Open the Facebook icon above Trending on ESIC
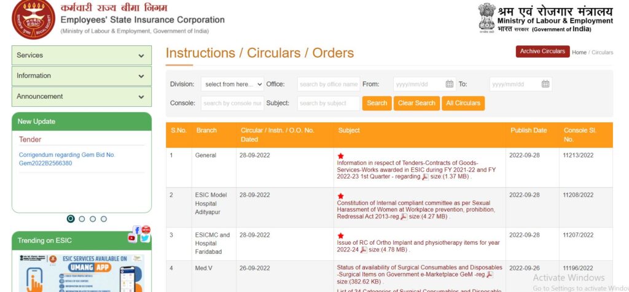Image resolution: width=629 pixels, height=292 pixels. (137, 230)
